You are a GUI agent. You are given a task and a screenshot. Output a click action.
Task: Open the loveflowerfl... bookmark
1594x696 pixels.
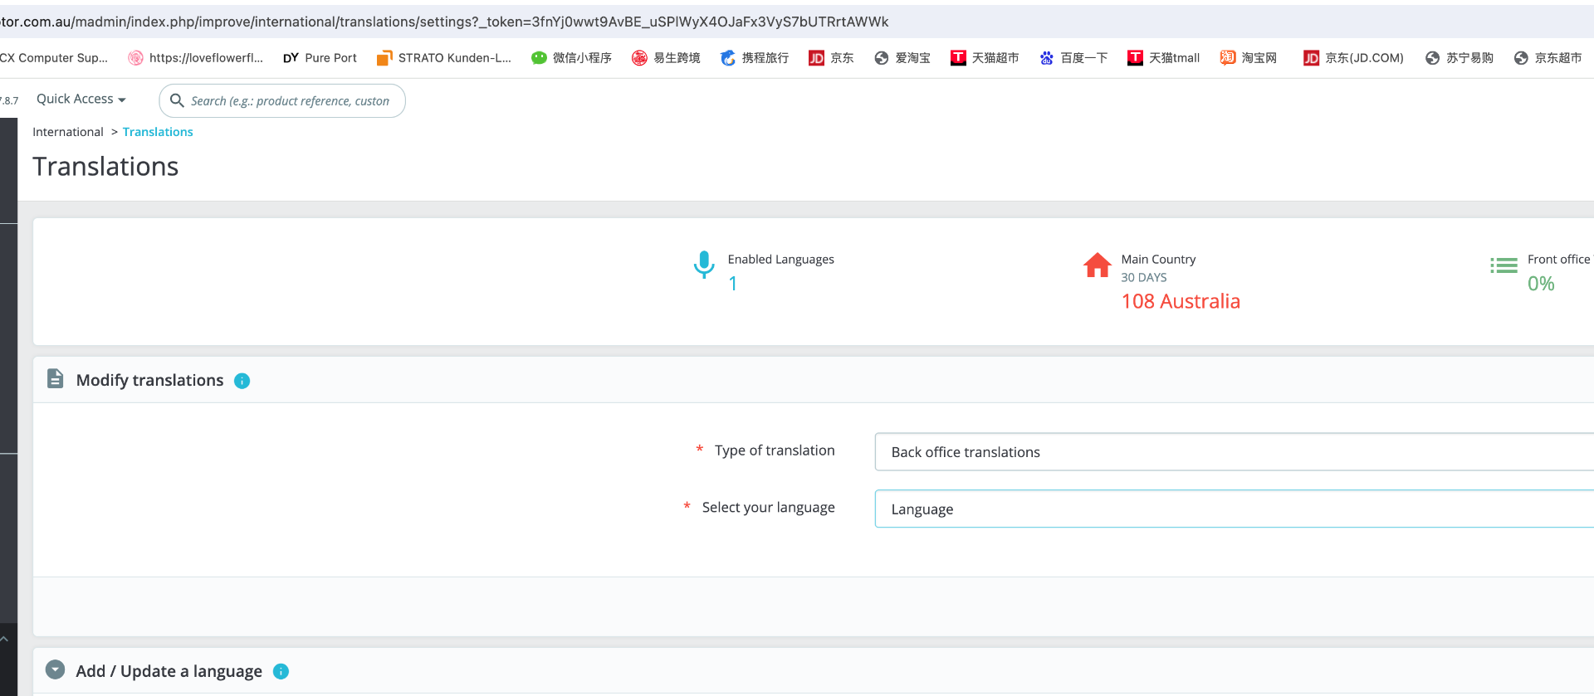pos(195,58)
